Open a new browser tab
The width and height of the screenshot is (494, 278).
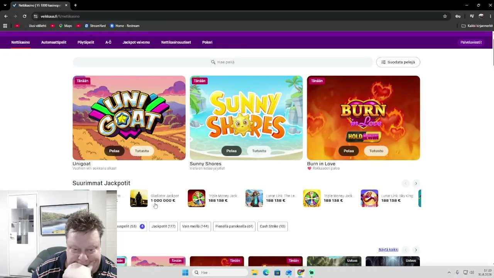pyautogui.click(x=75, y=5)
